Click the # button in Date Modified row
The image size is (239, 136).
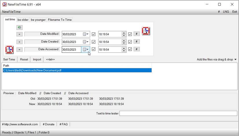tap(136, 34)
